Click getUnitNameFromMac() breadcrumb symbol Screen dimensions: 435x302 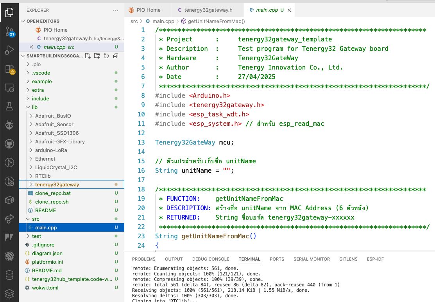(x=213, y=21)
